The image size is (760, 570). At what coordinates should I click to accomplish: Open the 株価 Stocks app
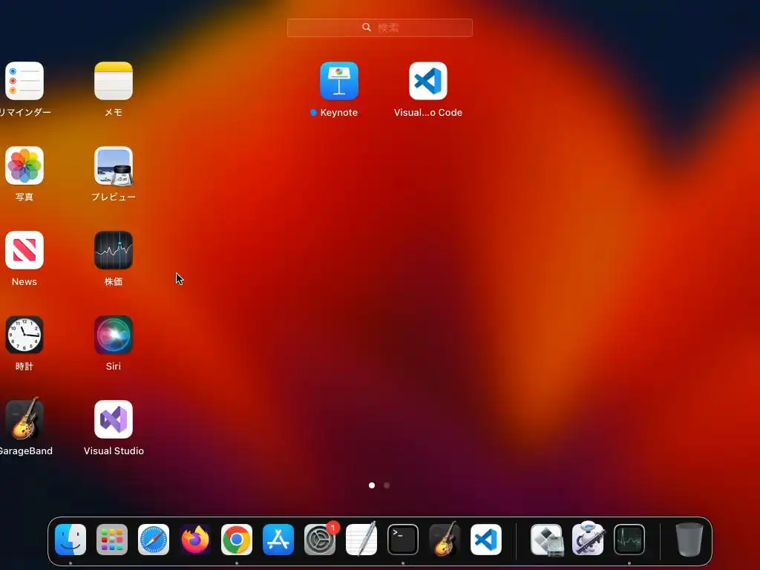click(114, 250)
